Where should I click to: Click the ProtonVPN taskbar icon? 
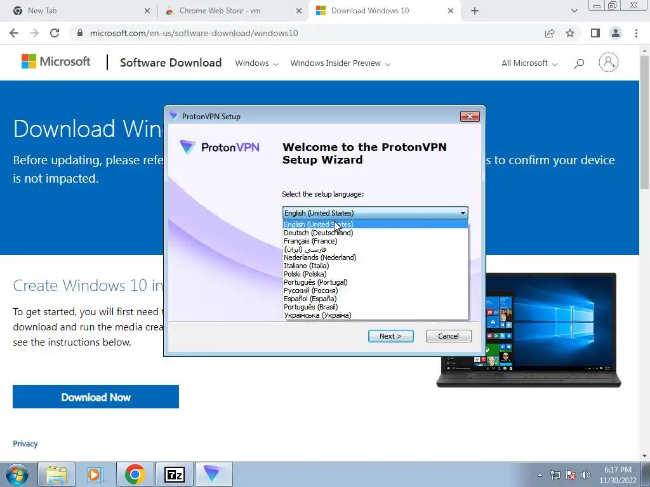[x=213, y=474]
